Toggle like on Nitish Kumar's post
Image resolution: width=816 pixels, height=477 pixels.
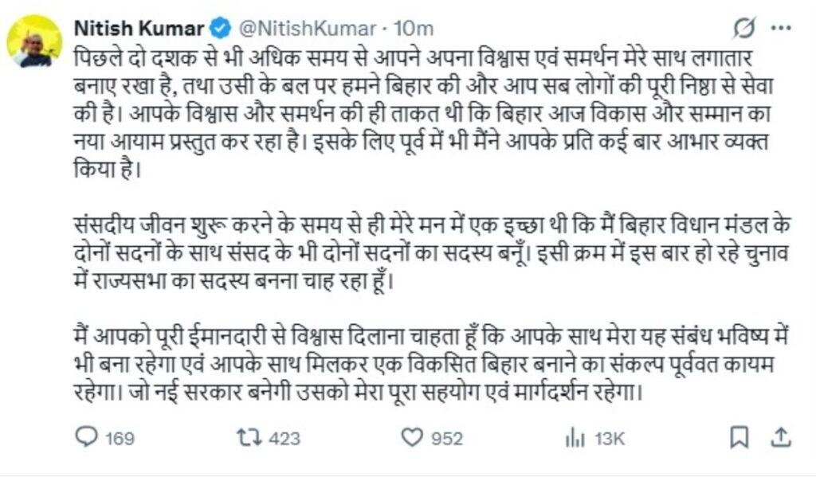[x=414, y=435]
